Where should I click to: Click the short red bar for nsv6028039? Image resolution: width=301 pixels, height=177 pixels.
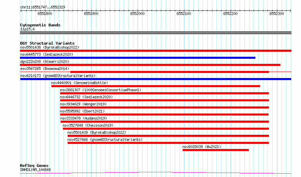pyautogui.click(x=216, y=150)
